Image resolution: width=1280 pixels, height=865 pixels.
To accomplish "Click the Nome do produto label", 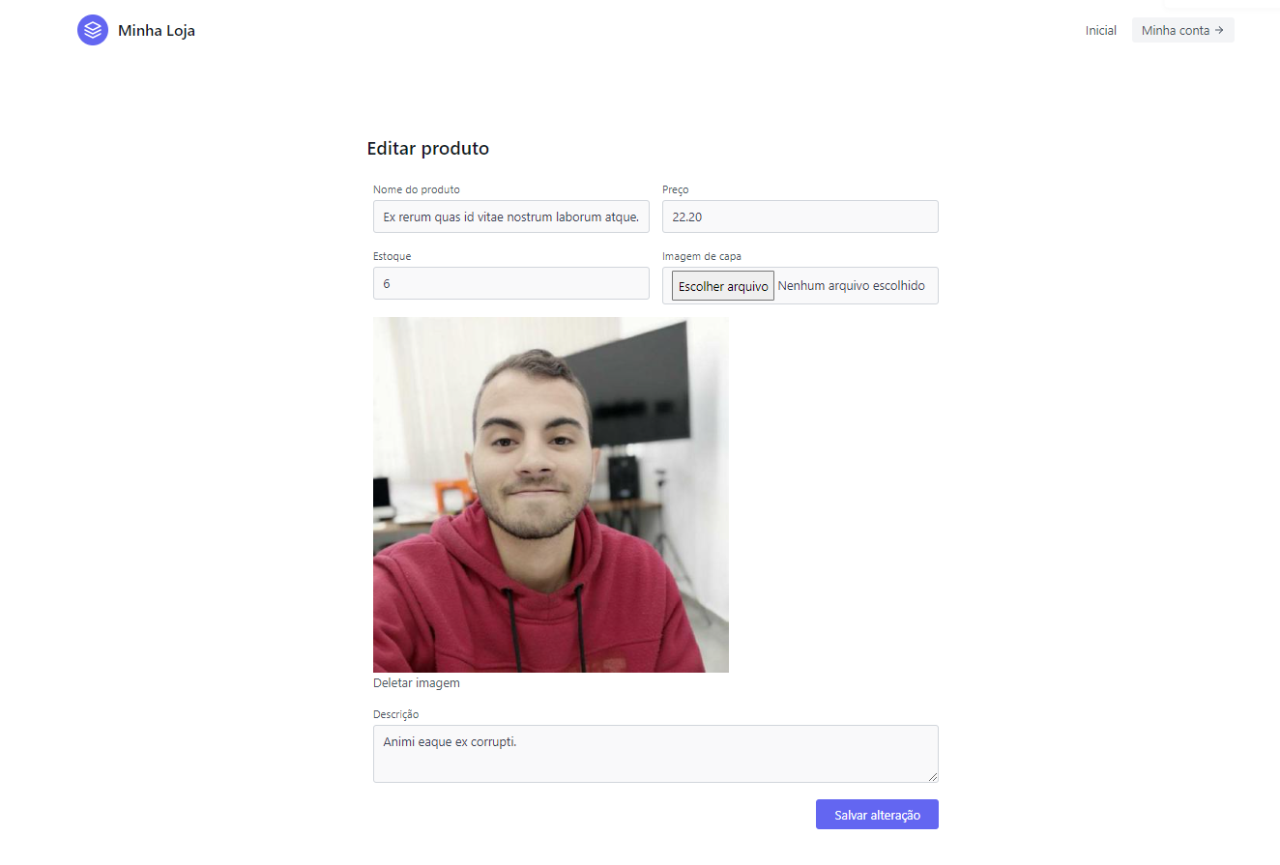I will tap(417, 189).
